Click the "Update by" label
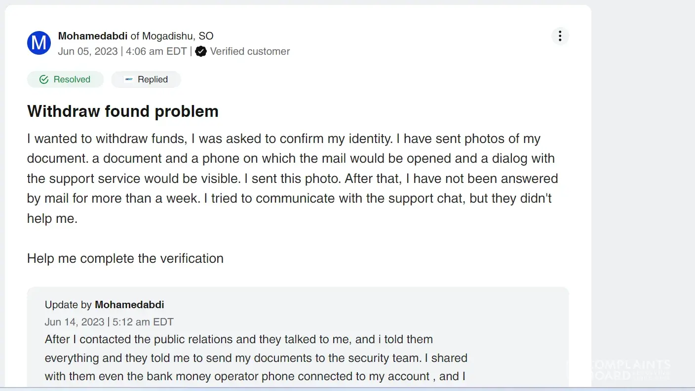 68,305
